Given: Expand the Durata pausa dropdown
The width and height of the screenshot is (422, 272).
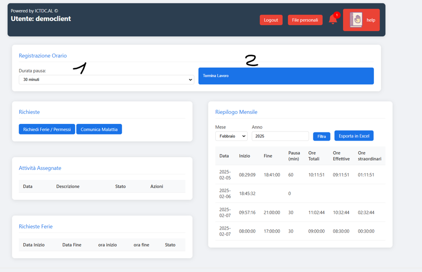Looking at the screenshot, I should (x=106, y=80).
